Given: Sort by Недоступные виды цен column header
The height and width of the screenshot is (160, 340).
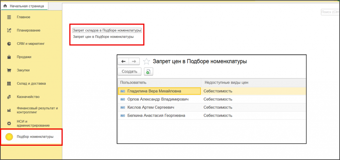Looking at the screenshot, I should click(253, 83).
